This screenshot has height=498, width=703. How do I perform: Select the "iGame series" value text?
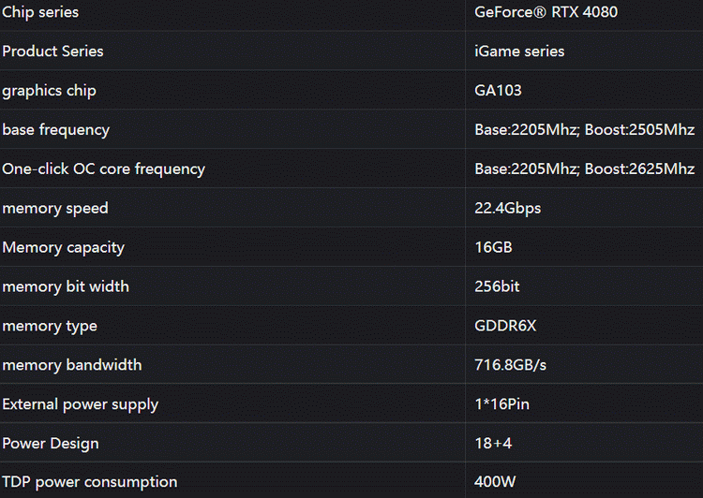(x=519, y=51)
